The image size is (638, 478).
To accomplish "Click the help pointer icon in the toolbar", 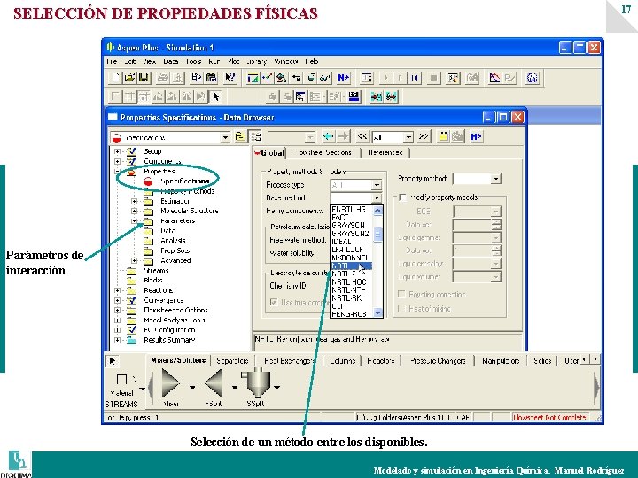I will click(x=230, y=78).
